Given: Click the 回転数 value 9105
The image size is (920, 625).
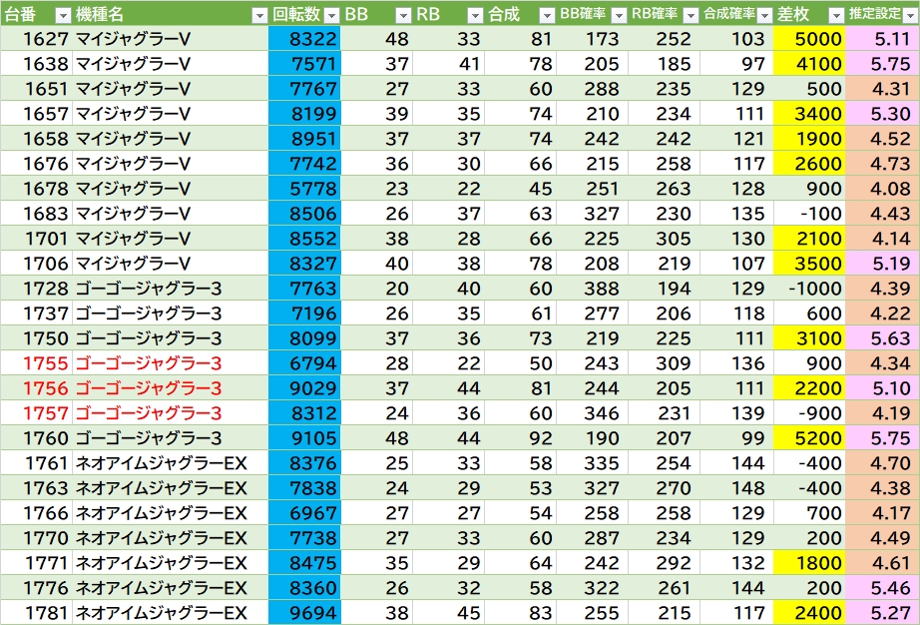Looking at the screenshot, I should [x=304, y=437].
